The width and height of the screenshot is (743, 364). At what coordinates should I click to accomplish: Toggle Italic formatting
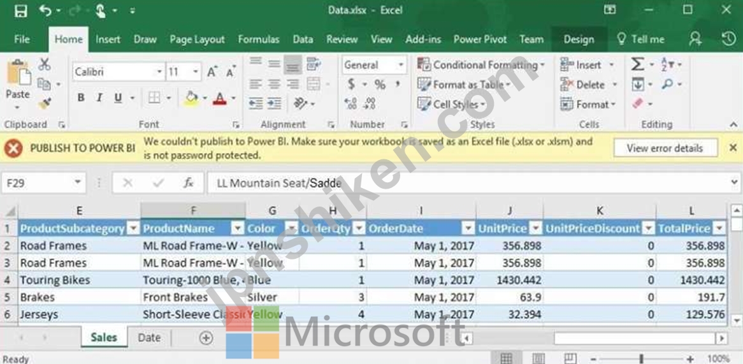pyautogui.click(x=99, y=98)
